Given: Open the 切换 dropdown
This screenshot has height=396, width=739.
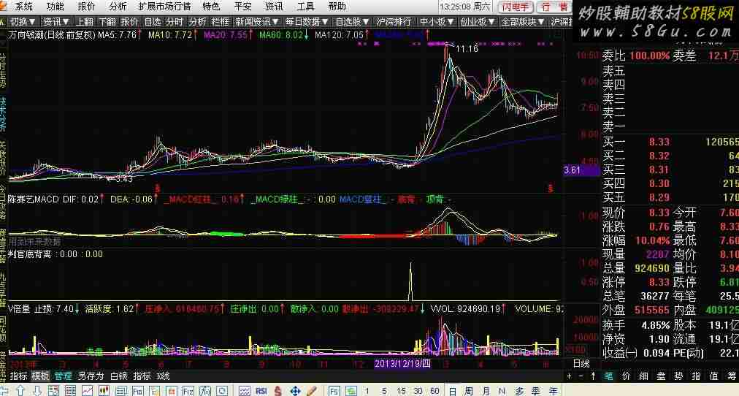Looking at the screenshot, I should coord(23,21).
